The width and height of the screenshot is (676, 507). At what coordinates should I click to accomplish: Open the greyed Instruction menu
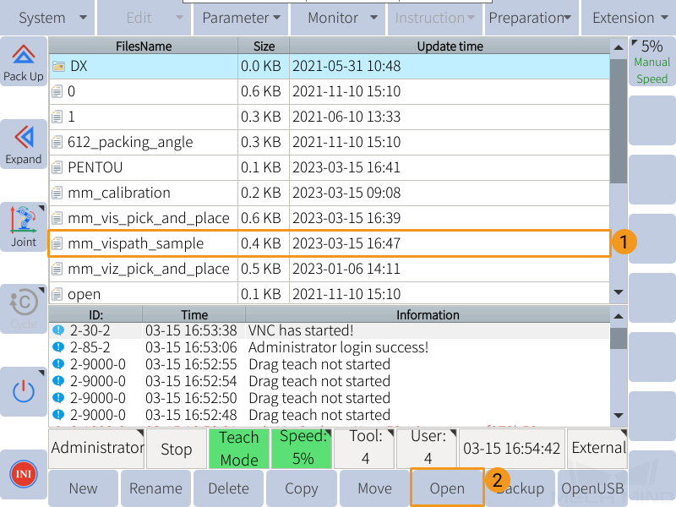click(x=434, y=18)
